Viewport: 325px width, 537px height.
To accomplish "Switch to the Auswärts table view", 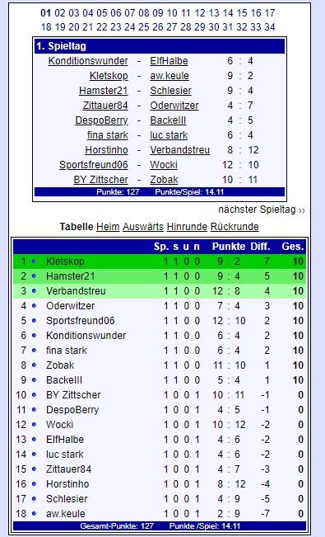I will [143, 227].
